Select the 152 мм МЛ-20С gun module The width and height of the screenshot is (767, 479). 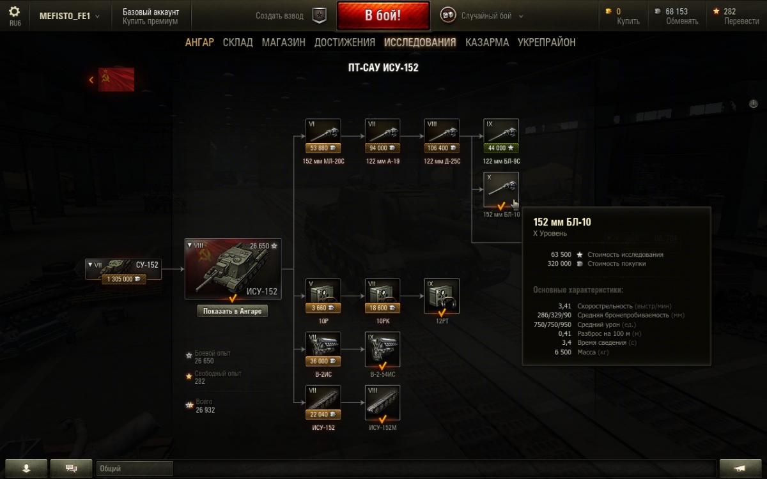click(323, 136)
